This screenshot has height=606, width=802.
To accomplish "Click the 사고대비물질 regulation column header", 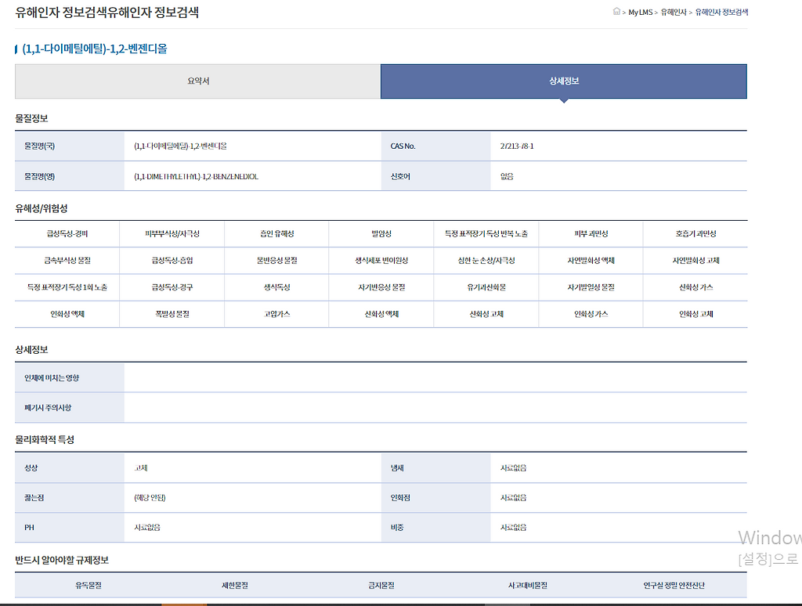I will pos(527,585).
